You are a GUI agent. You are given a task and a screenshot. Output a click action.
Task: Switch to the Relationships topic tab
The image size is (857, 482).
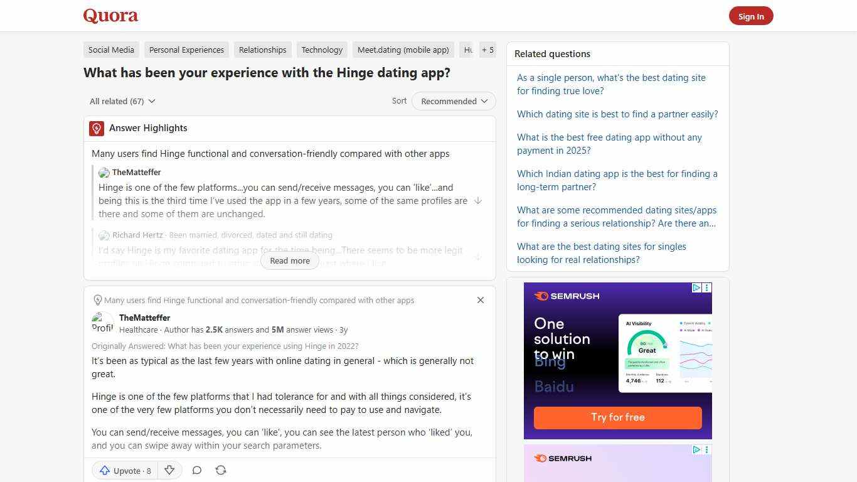click(x=262, y=50)
